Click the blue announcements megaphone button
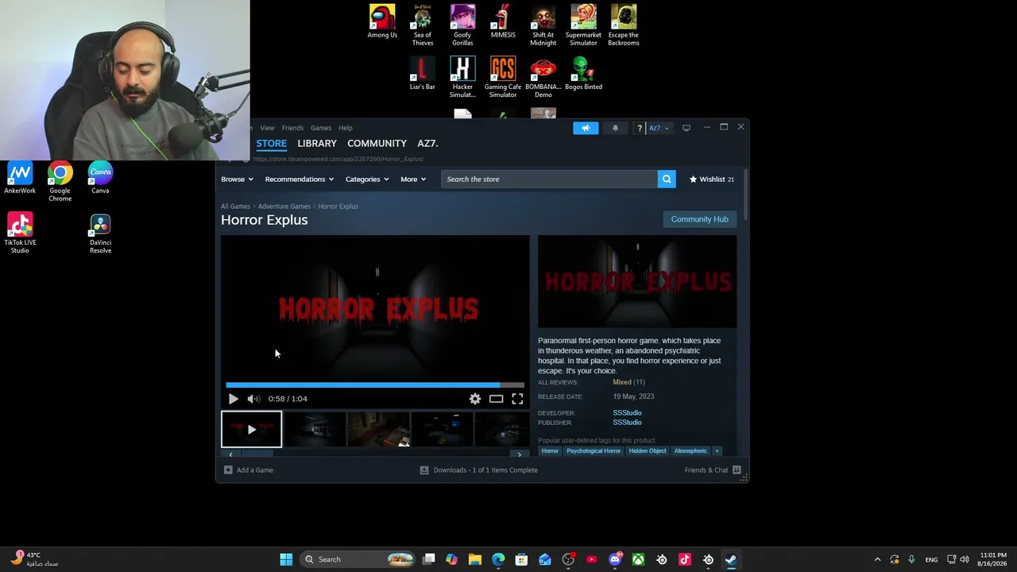Viewport: 1017px width, 572px height. [586, 128]
